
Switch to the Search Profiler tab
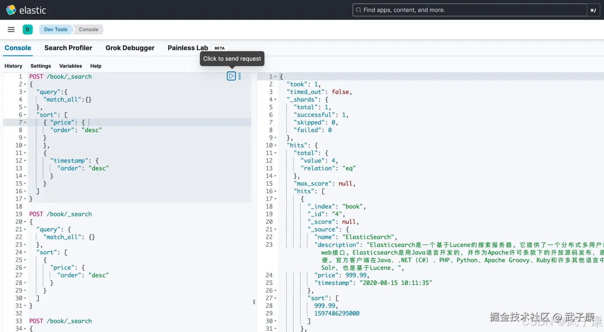tap(68, 48)
